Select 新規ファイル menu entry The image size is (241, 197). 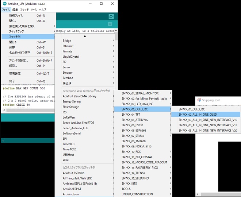click(28, 16)
